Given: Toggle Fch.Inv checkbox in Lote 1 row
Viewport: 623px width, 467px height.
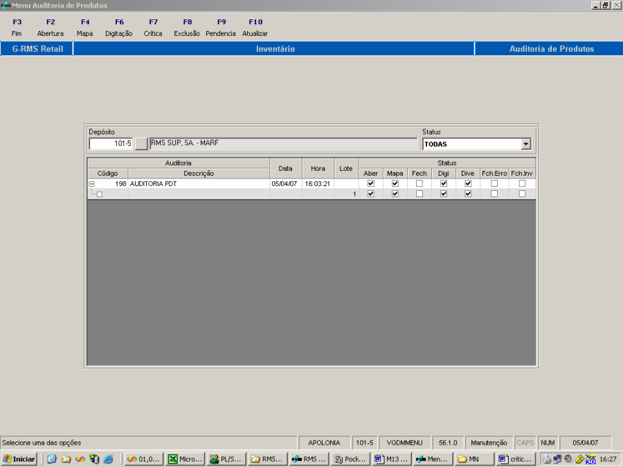Looking at the screenshot, I should pos(523,194).
